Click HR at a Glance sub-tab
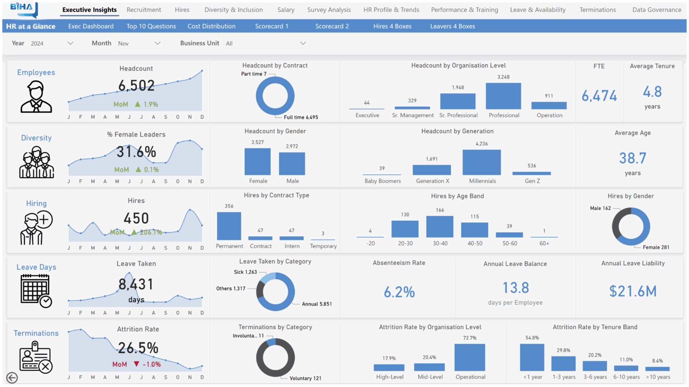689x387 pixels. [31, 26]
